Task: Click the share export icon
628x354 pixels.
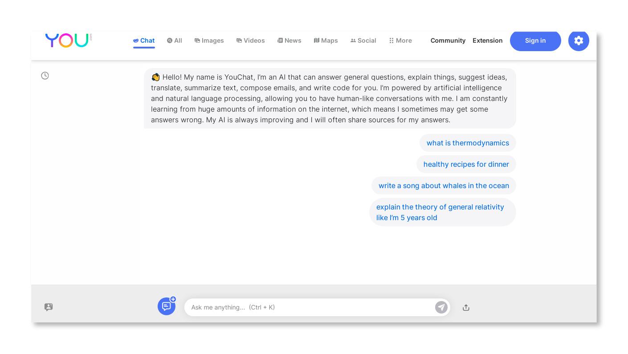Action: click(466, 307)
